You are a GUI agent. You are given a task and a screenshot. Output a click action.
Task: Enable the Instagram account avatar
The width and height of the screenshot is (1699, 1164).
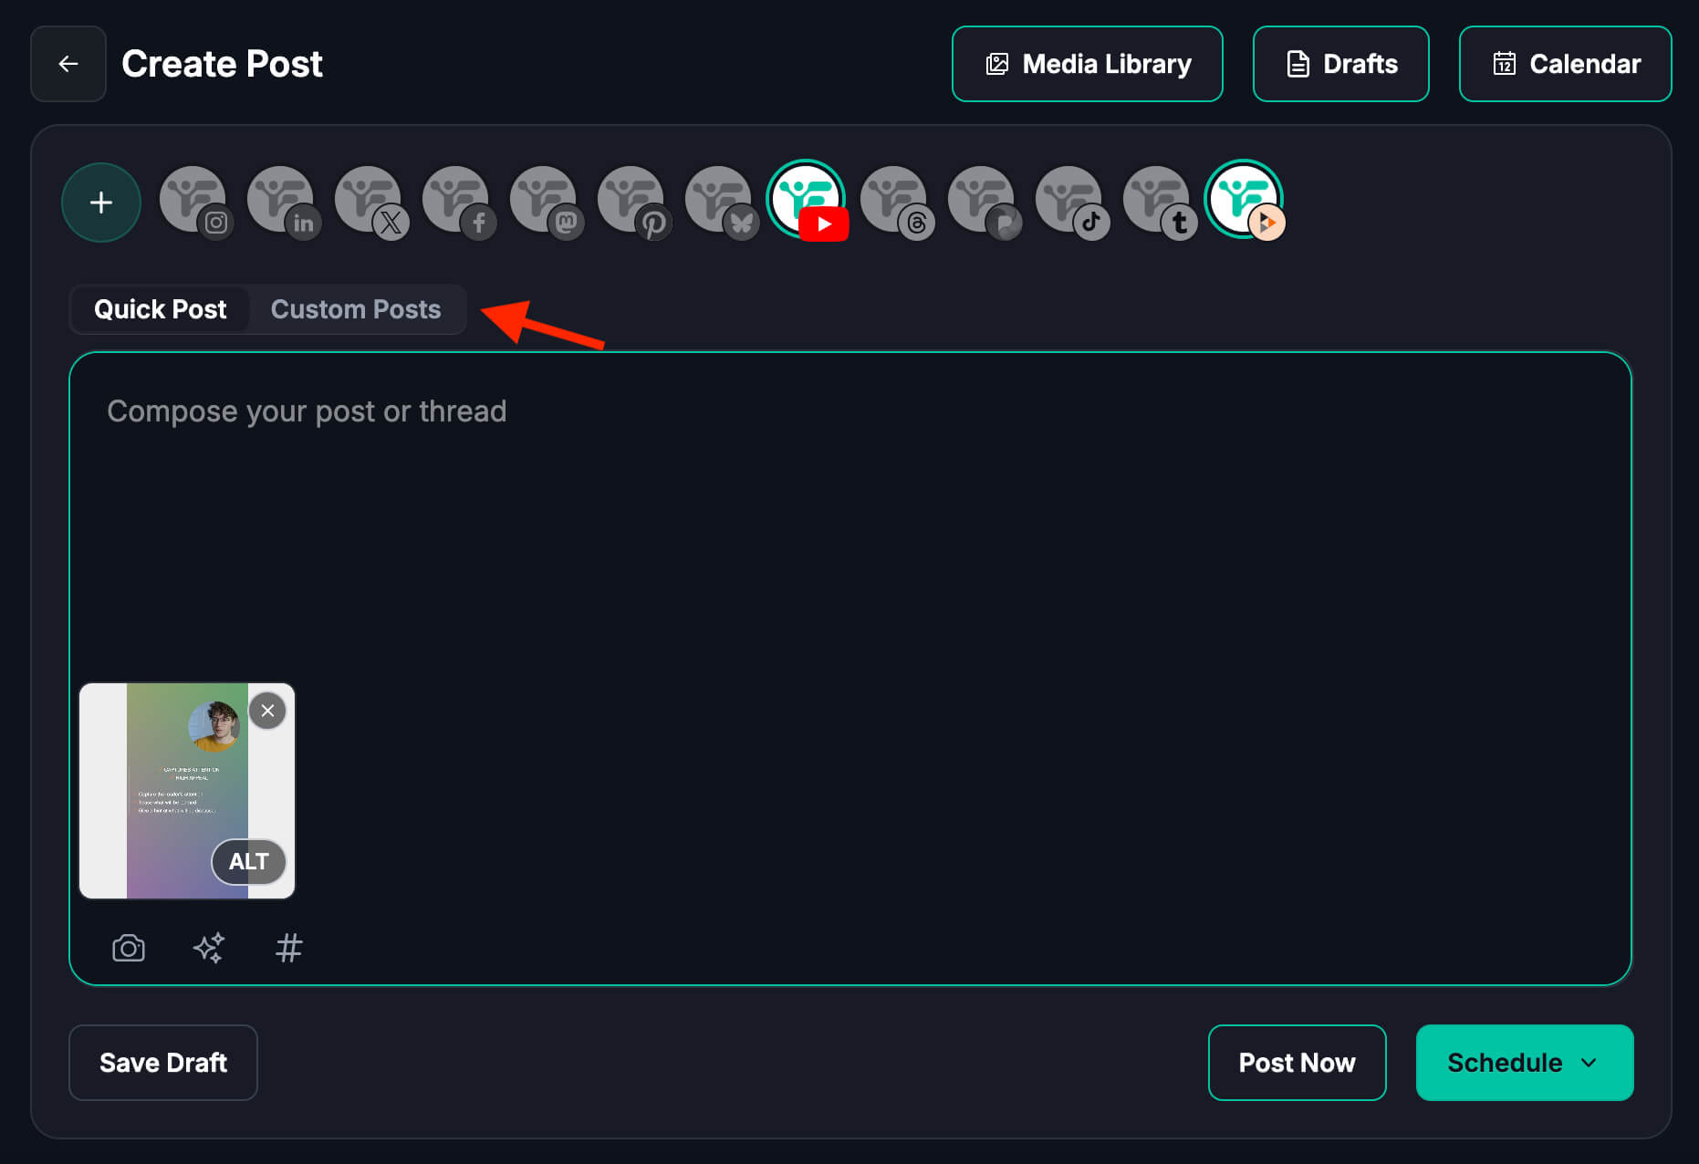(x=193, y=201)
